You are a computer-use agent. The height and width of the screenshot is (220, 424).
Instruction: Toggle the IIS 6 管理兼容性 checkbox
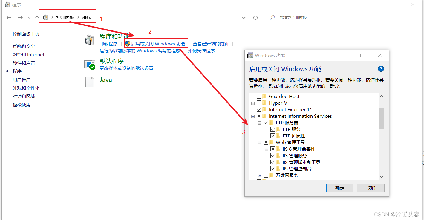click(273, 149)
